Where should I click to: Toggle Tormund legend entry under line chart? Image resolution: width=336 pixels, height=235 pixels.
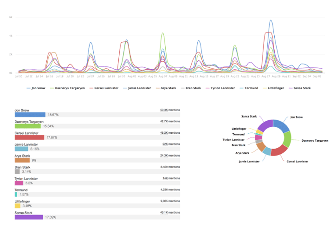click(x=249, y=87)
